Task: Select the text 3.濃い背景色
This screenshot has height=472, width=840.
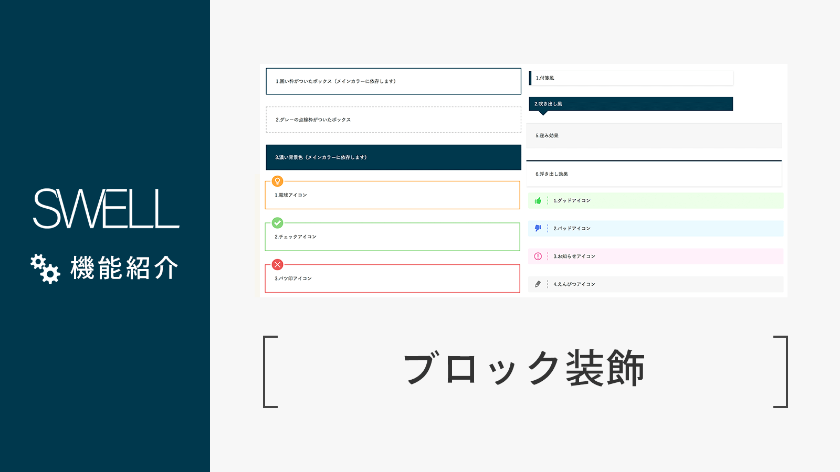Action: click(x=289, y=157)
